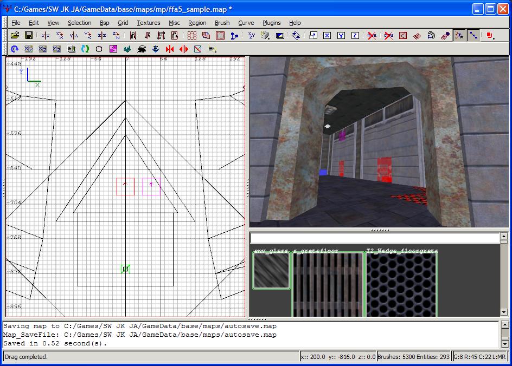This screenshot has height=366, width=512.
Task: Toggle the Scale X lock button
Action: (x=327, y=35)
